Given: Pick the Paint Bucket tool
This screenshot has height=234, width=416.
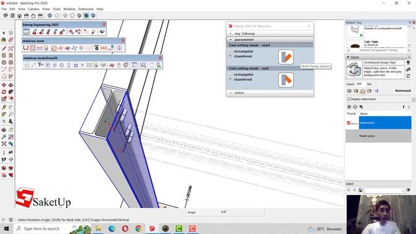Looking at the screenshot, I should (4, 40).
